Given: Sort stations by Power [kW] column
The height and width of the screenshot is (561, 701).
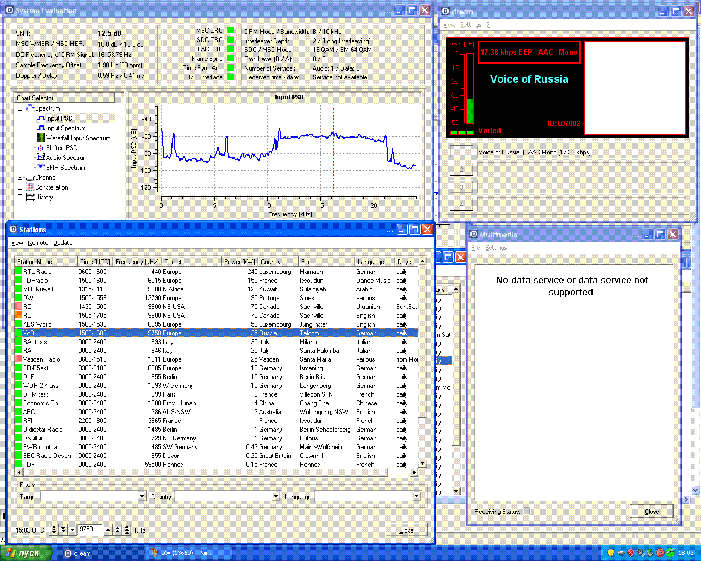Looking at the screenshot, I should (x=240, y=262).
